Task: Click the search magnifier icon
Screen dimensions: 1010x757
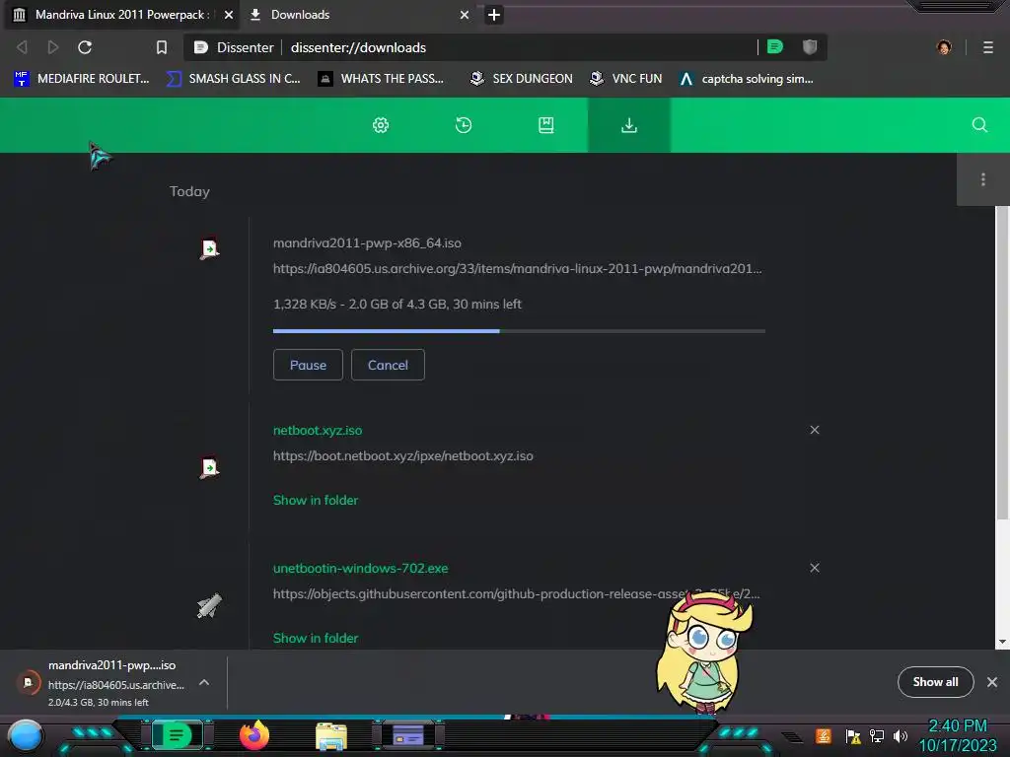Action: (x=979, y=125)
